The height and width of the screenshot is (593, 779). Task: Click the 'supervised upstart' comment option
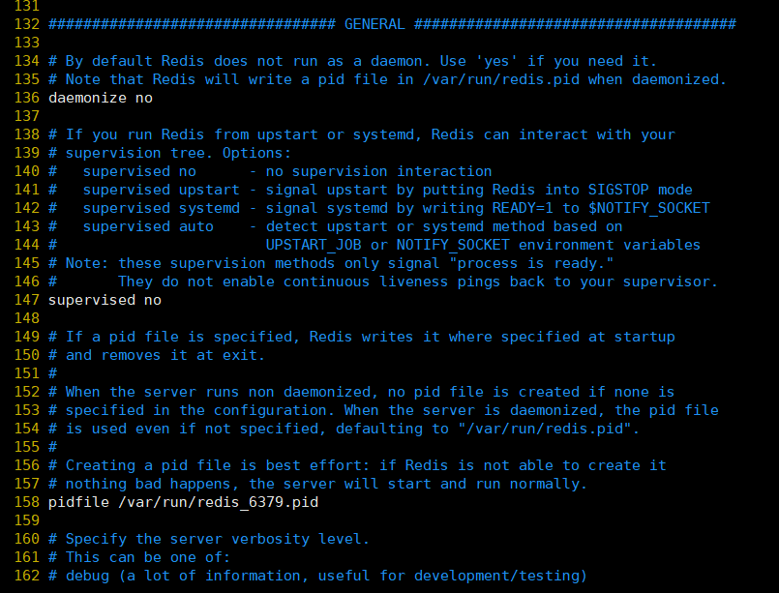click(162, 190)
